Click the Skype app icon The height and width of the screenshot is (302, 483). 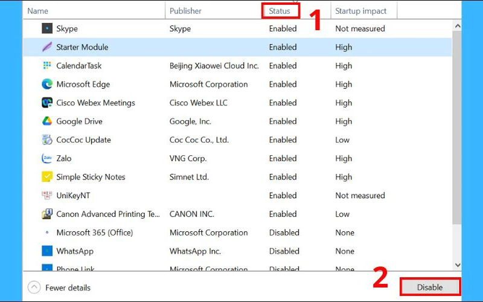click(47, 28)
